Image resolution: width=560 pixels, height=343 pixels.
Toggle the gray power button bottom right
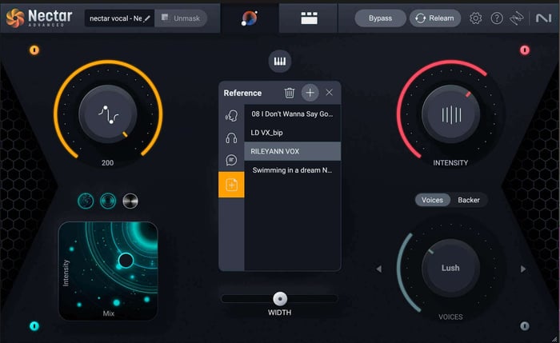(x=524, y=325)
